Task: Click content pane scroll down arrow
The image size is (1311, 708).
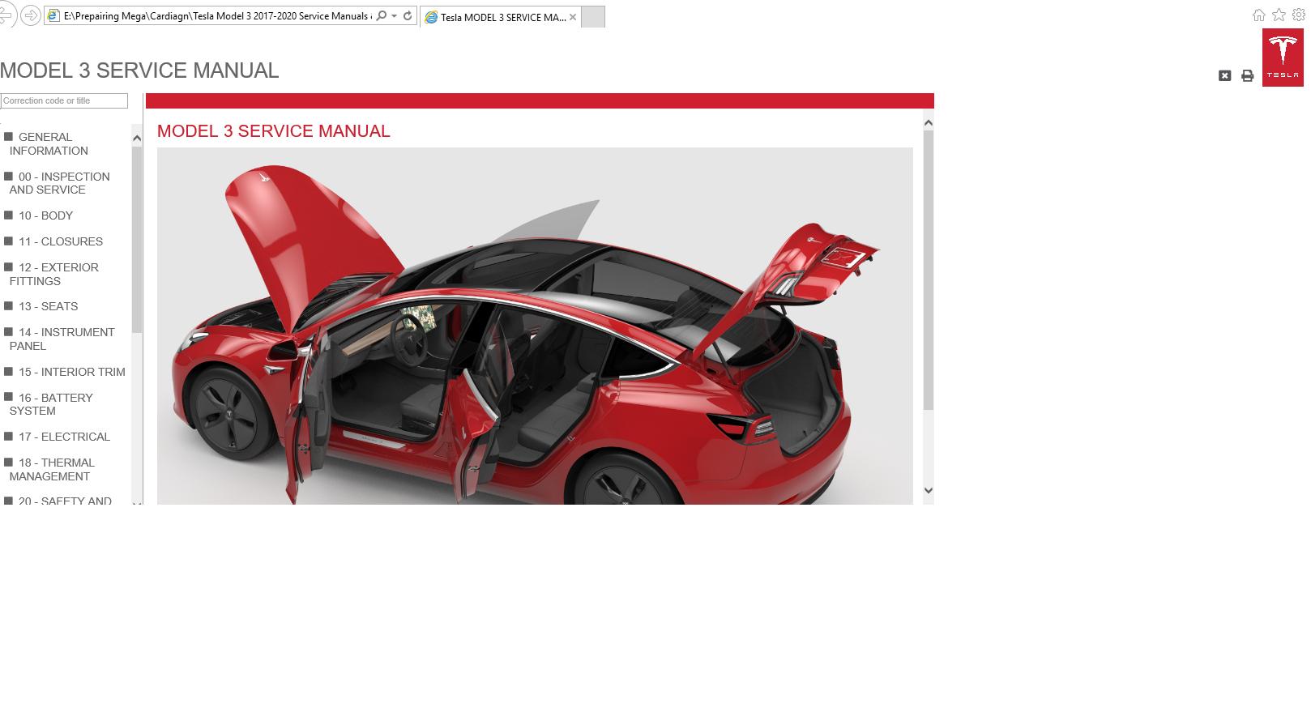Action: [x=929, y=490]
